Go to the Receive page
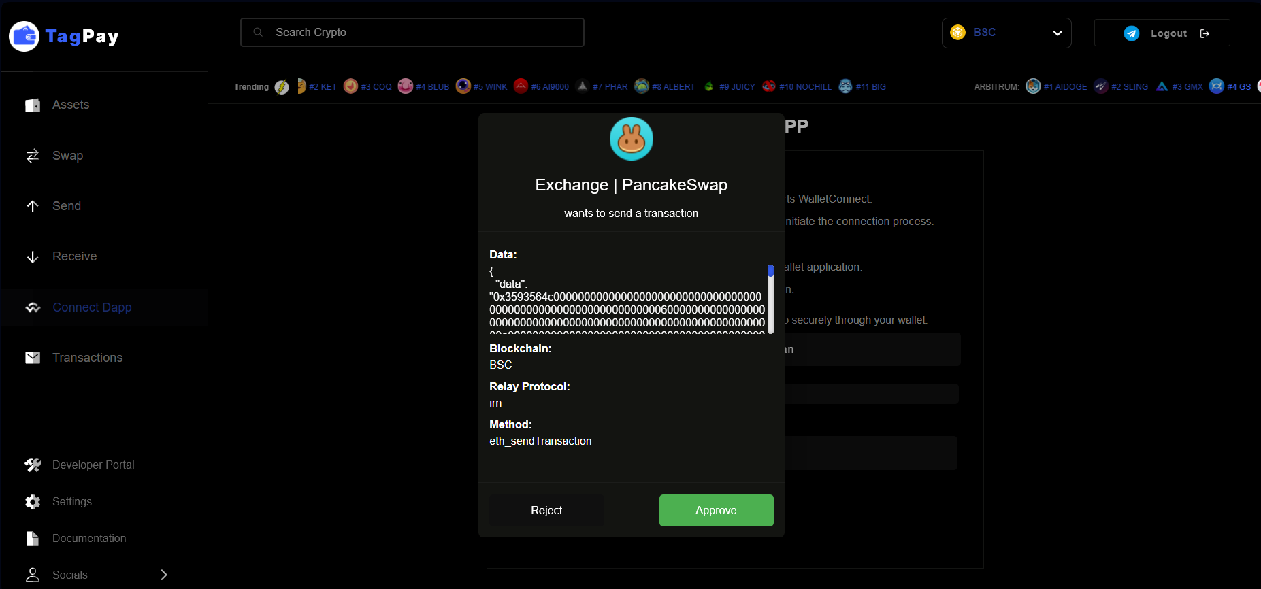Screen dimensions: 1261x589 click(74, 256)
